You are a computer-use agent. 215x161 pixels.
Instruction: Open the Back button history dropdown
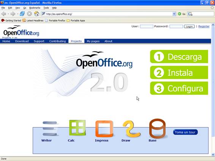click(x=8, y=14)
